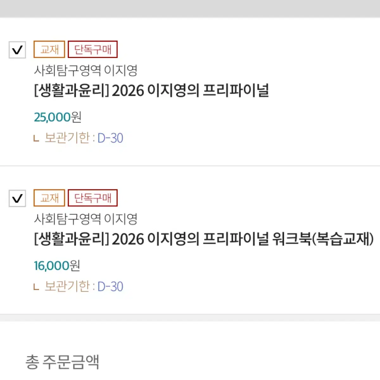Click 교재 tag on the 워크북 item

click(49, 198)
